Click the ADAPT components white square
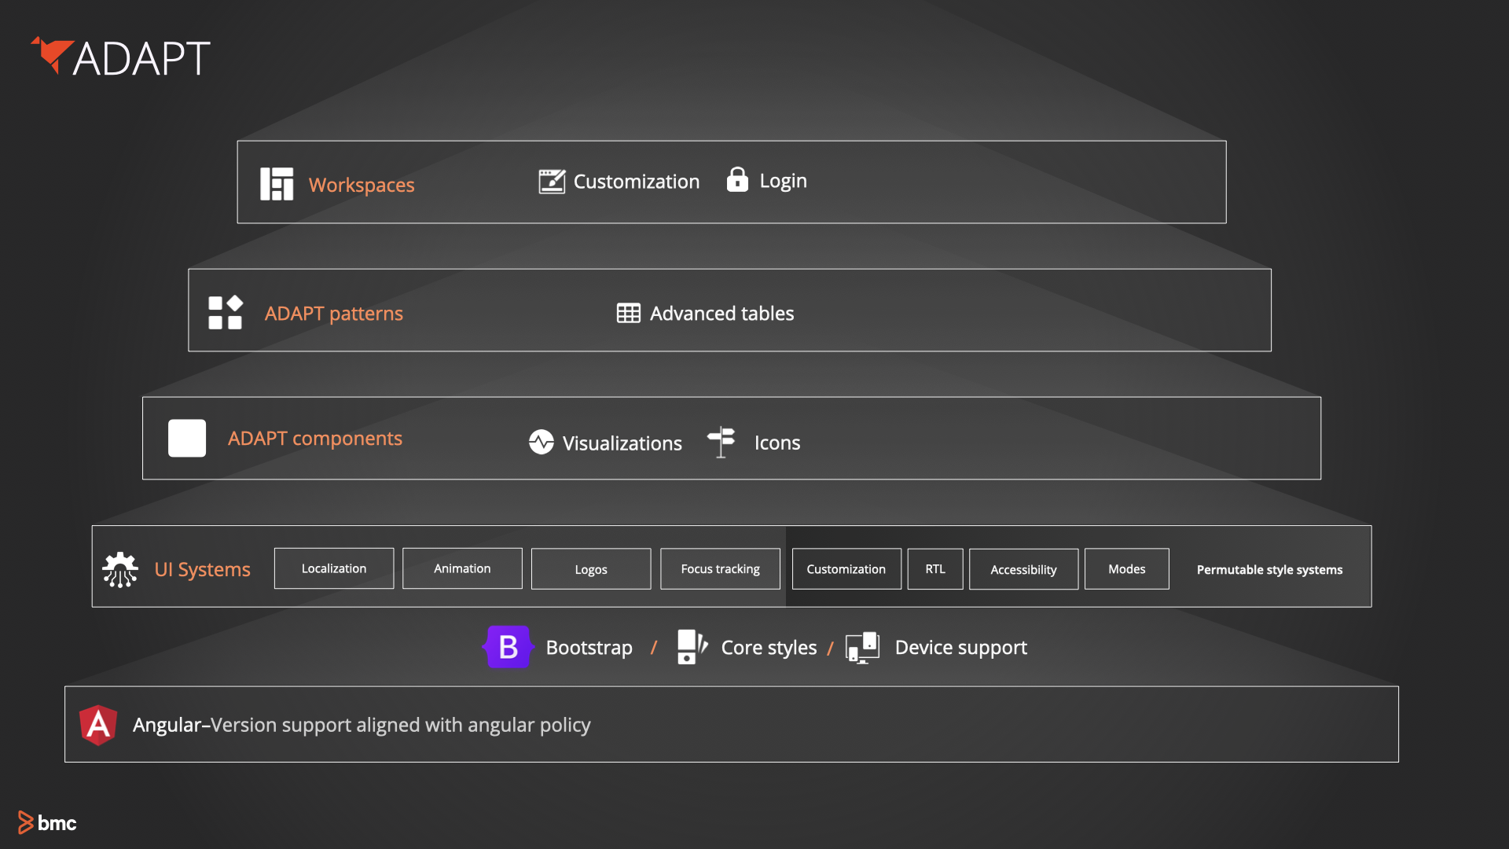Screen dimensions: 1509x849 click(x=187, y=439)
